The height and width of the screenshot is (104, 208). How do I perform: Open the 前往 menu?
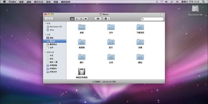click(48, 2)
